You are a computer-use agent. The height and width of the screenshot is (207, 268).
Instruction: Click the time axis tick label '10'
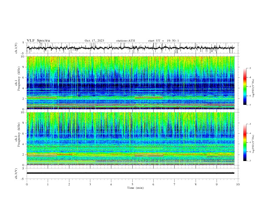tap(238, 184)
